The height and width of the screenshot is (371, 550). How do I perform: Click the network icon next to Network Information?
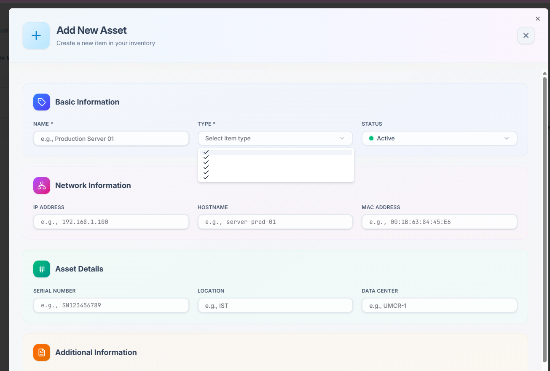click(42, 185)
